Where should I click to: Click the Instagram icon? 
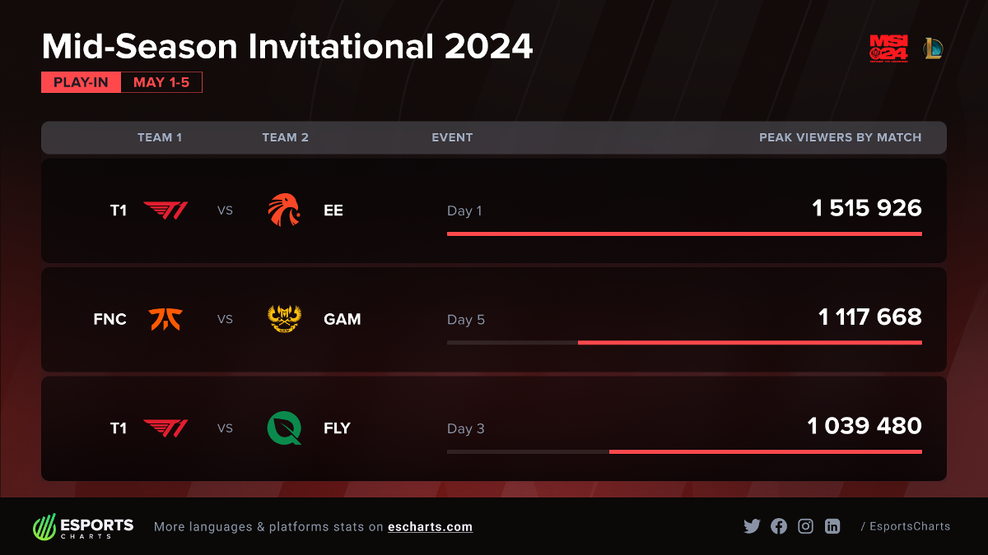pos(806,526)
